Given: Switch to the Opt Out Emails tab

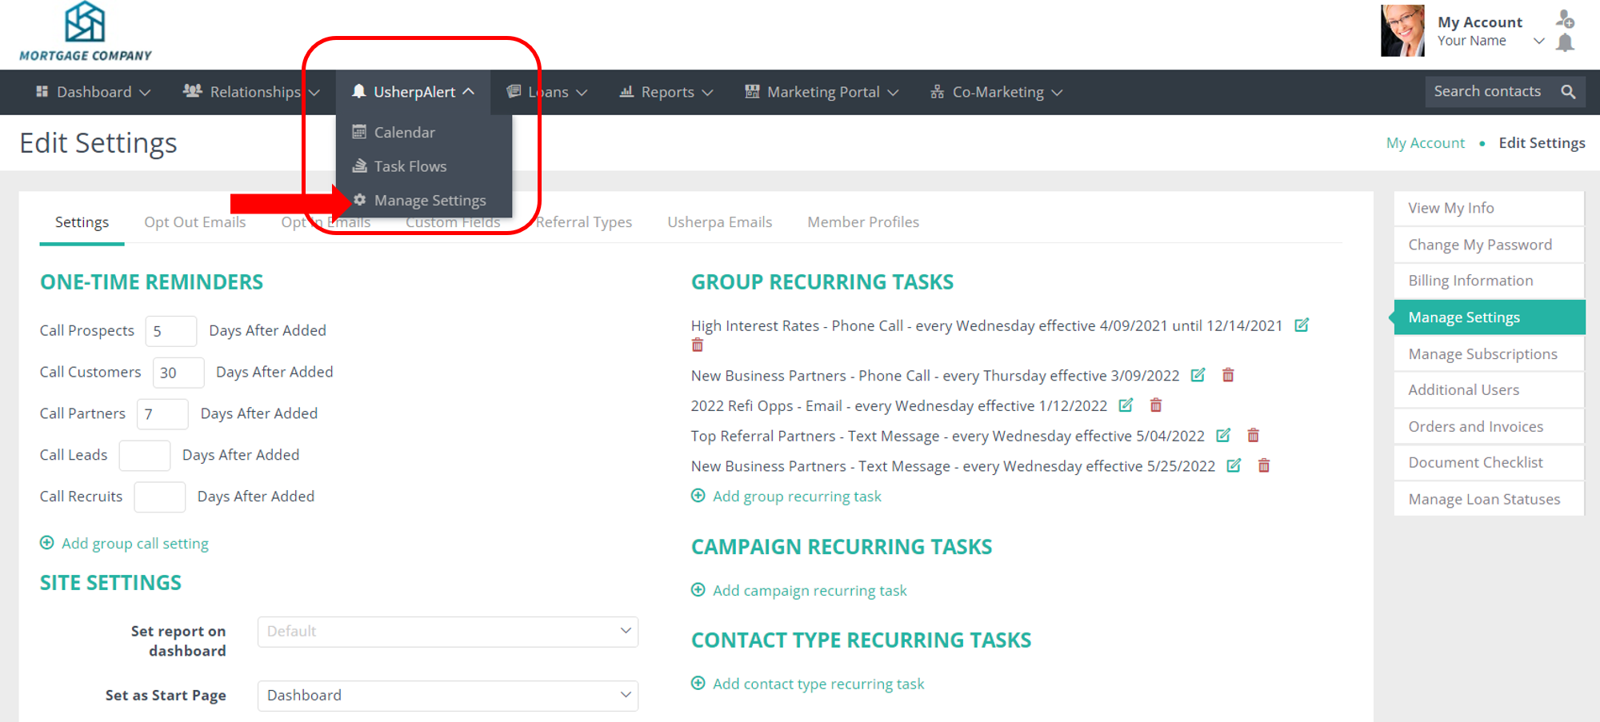Looking at the screenshot, I should (x=194, y=222).
